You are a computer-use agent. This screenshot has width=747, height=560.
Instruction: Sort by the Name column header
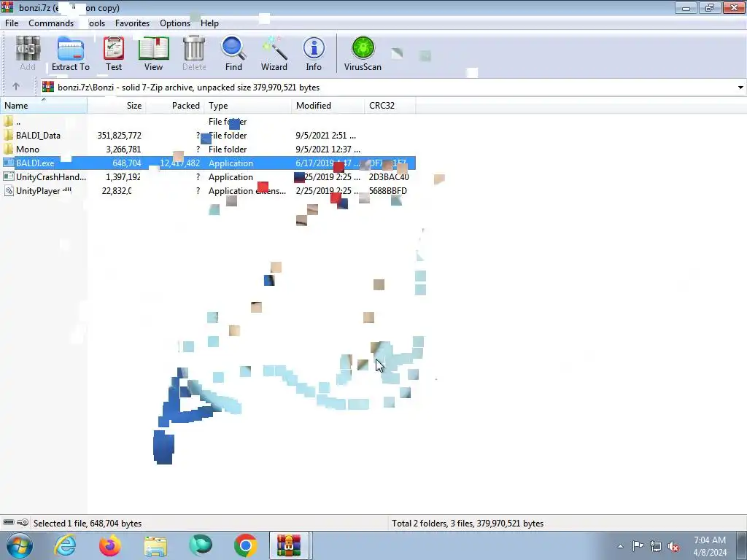click(x=43, y=105)
